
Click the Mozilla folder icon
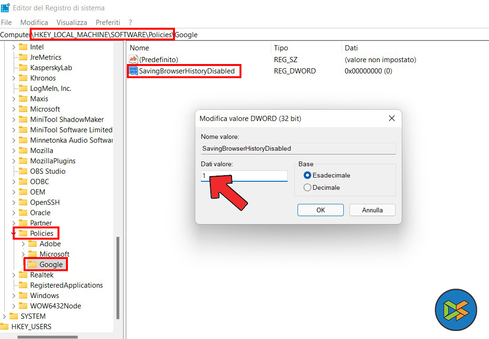[x=23, y=150]
